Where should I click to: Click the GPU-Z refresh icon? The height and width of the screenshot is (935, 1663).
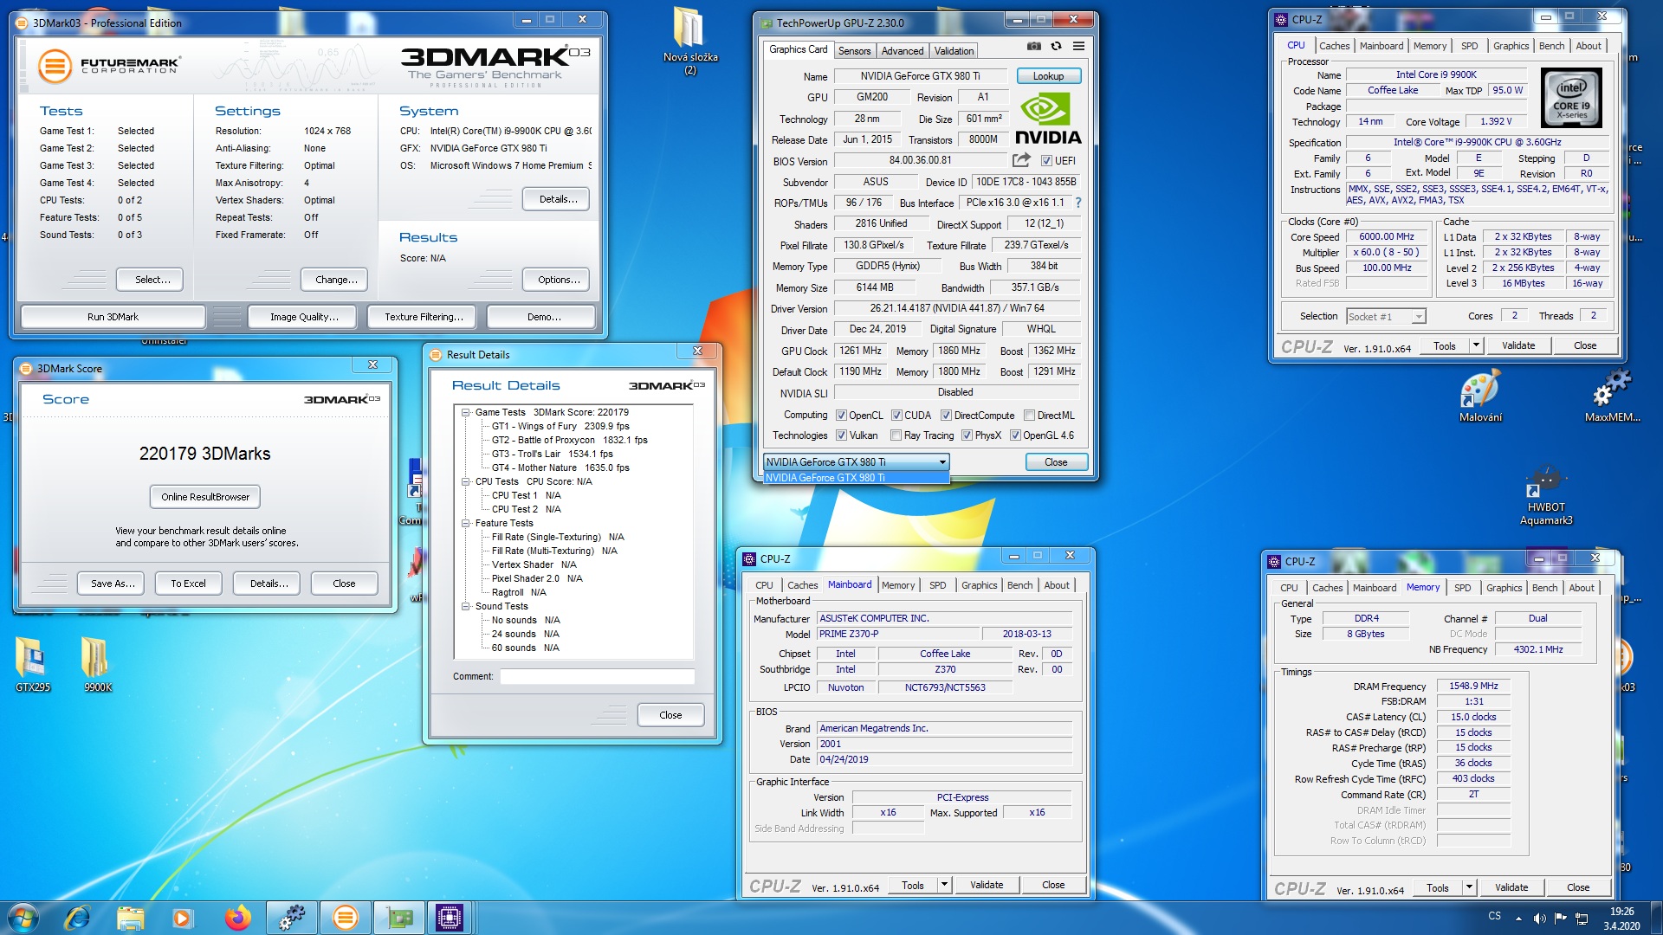coord(1056,47)
